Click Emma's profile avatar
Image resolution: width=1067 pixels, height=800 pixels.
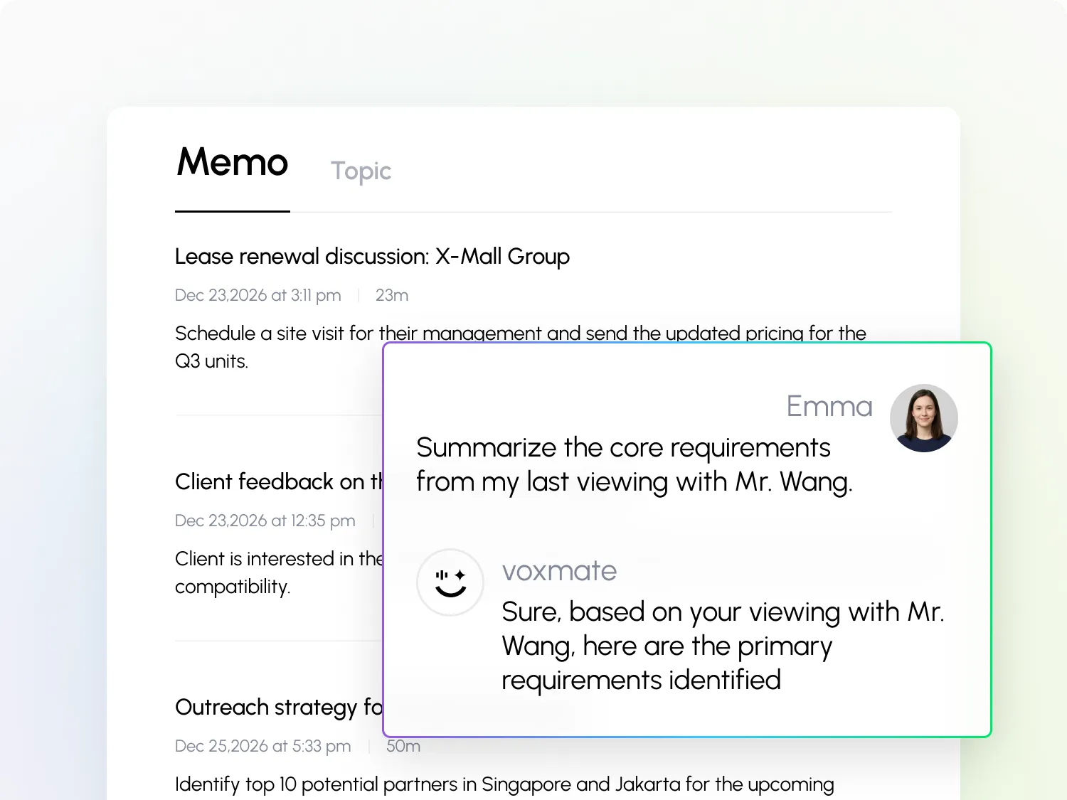tap(923, 418)
